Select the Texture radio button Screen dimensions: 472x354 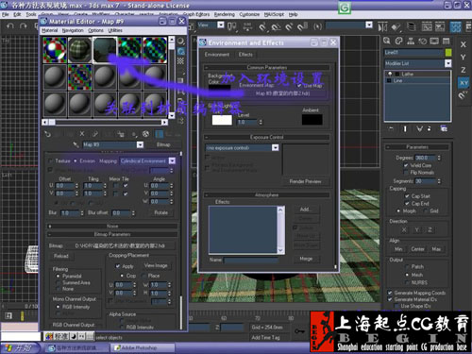pyautogui.click(x=51, y=160)
